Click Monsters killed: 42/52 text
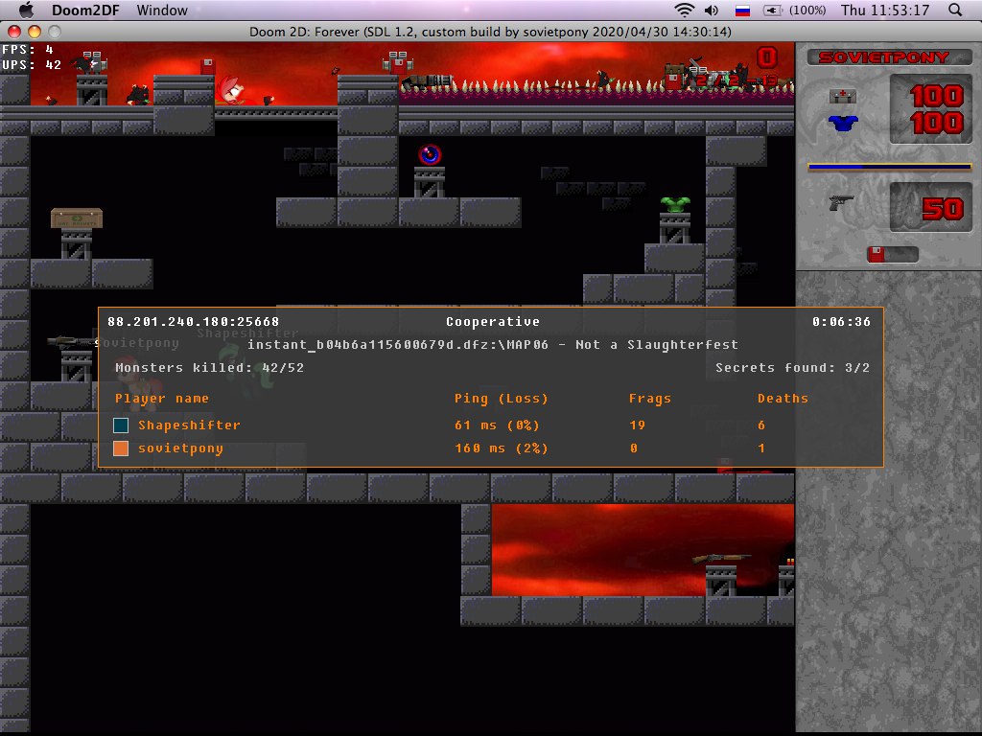Screen dimensions: 982x736 209,367
